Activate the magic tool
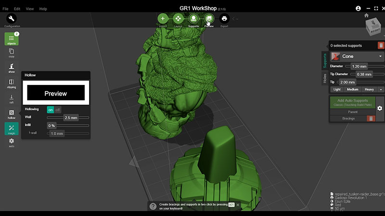 pyautogui.click(x=12, y=129)
